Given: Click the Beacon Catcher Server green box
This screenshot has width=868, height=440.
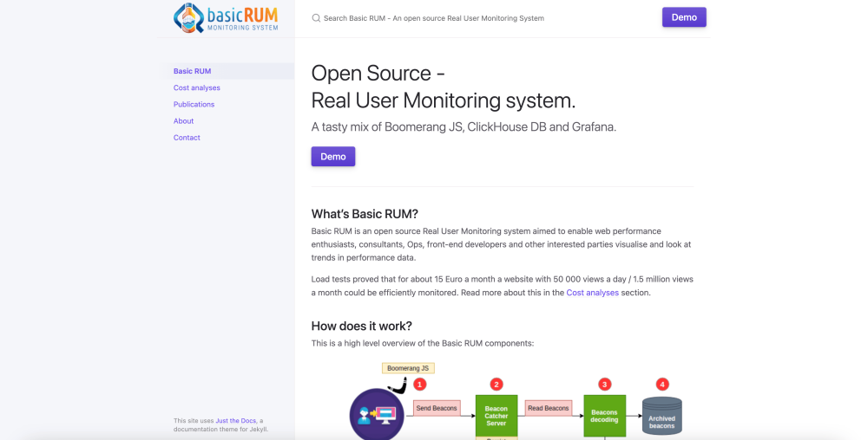Looking at the screenshot, I should (x=496, y=416).
